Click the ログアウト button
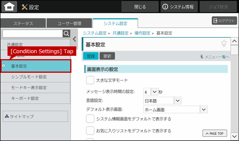This screenshot has width=239, height=141. tap(224, 21)
